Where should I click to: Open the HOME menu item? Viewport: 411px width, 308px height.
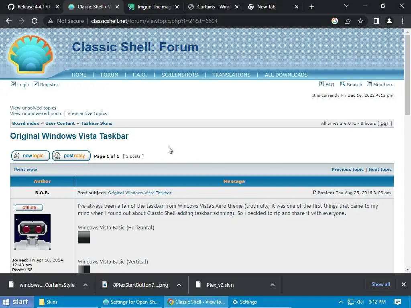pyautogui.click(x=79, y=75)
